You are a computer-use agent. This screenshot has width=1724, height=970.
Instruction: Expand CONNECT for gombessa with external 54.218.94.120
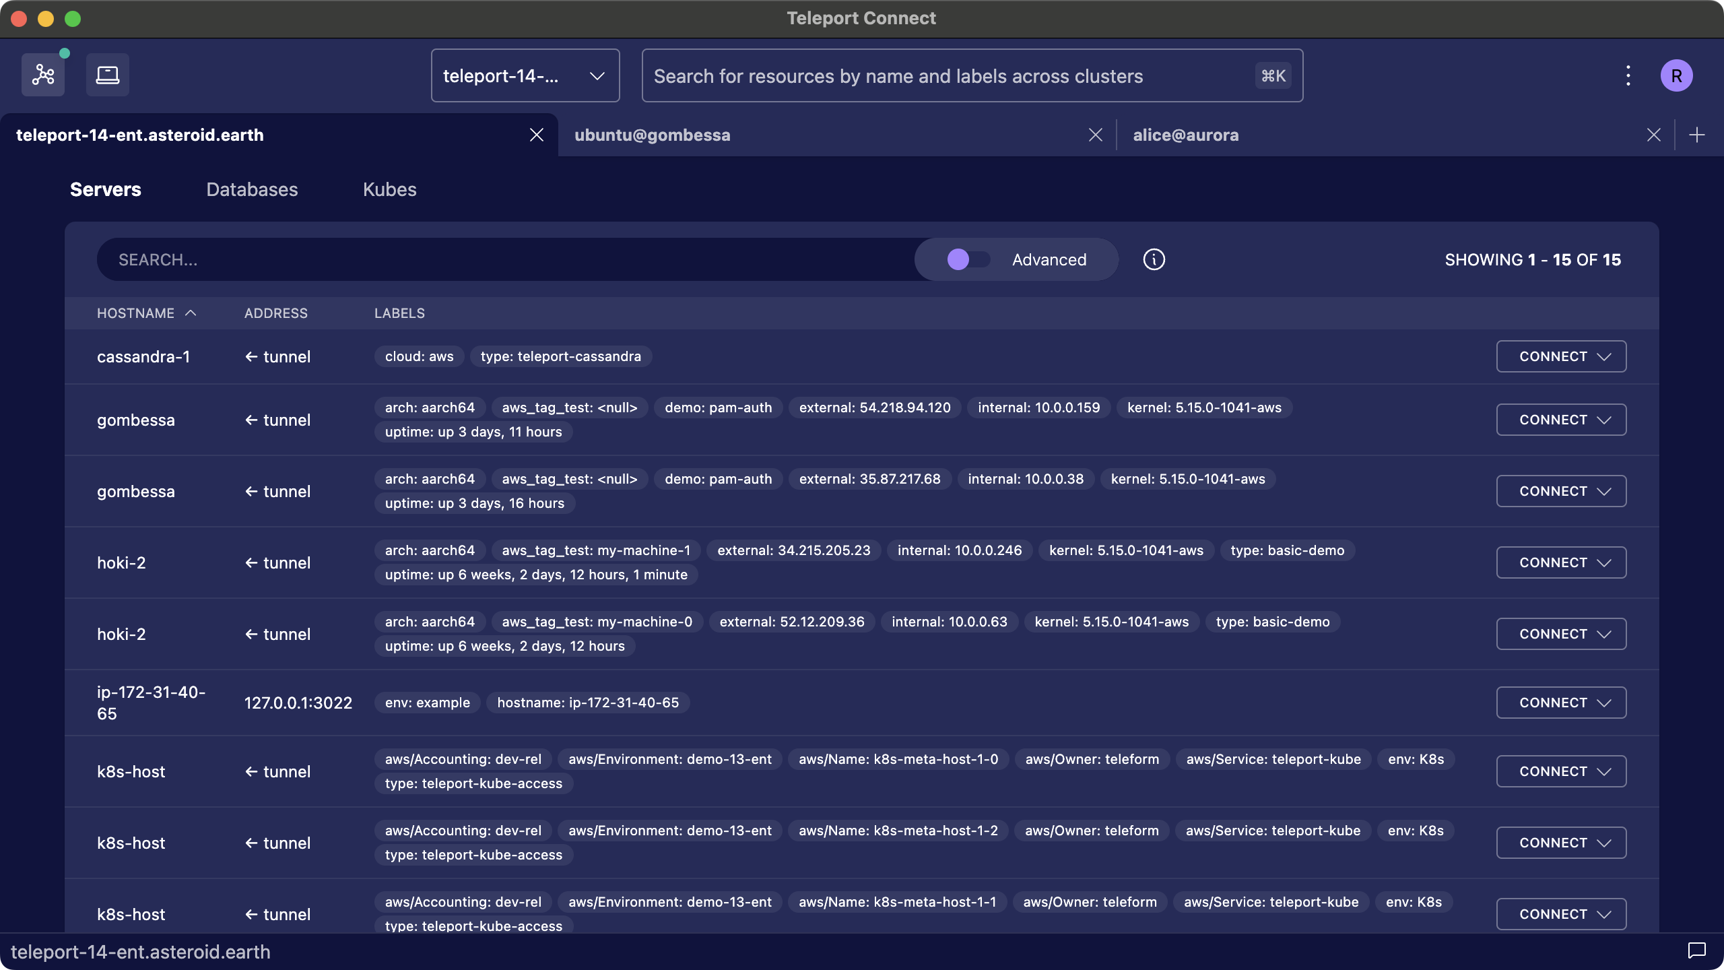coord(1562,420)
